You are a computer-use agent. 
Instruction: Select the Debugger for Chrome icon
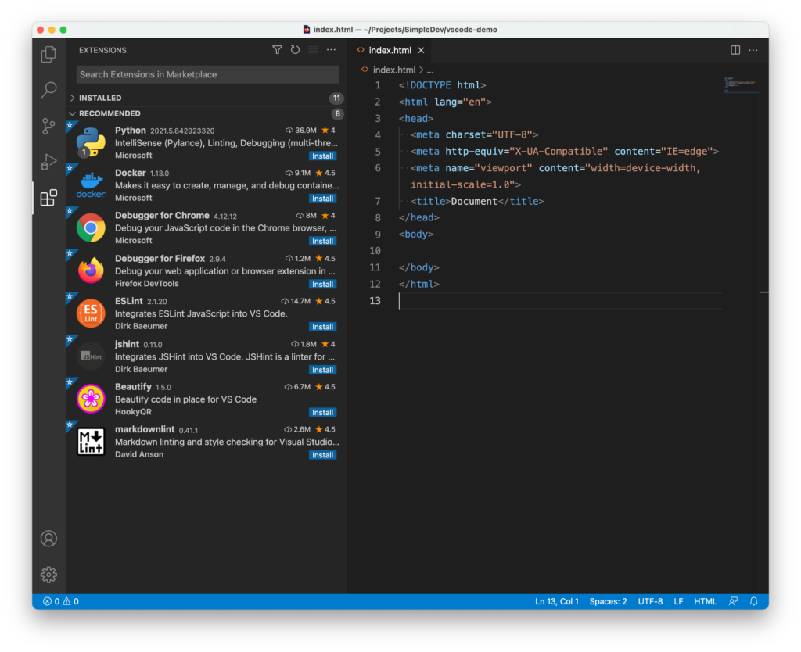coord(91,227)
